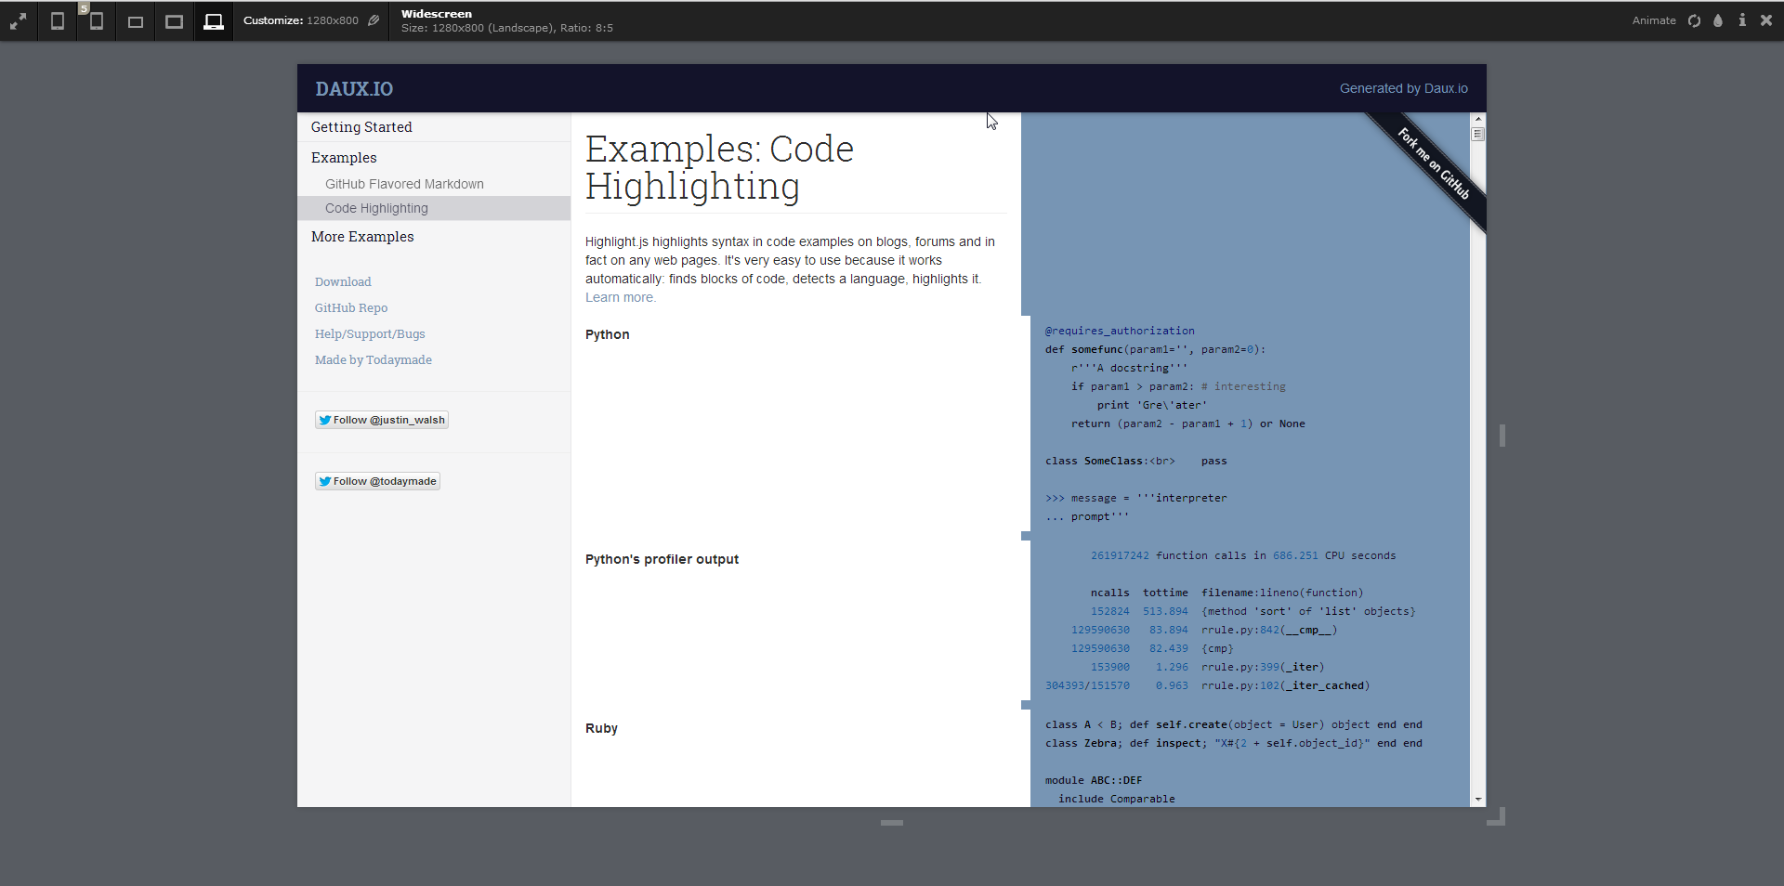Click the Customize 1280x800 size field
This screenshot has width=1784, height=886.
[301, 20]
